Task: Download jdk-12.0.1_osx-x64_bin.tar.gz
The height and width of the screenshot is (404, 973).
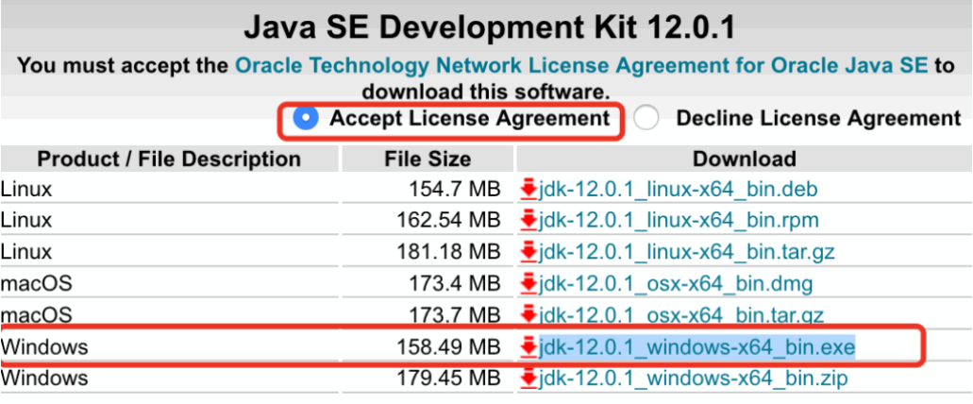Action: 680,315
